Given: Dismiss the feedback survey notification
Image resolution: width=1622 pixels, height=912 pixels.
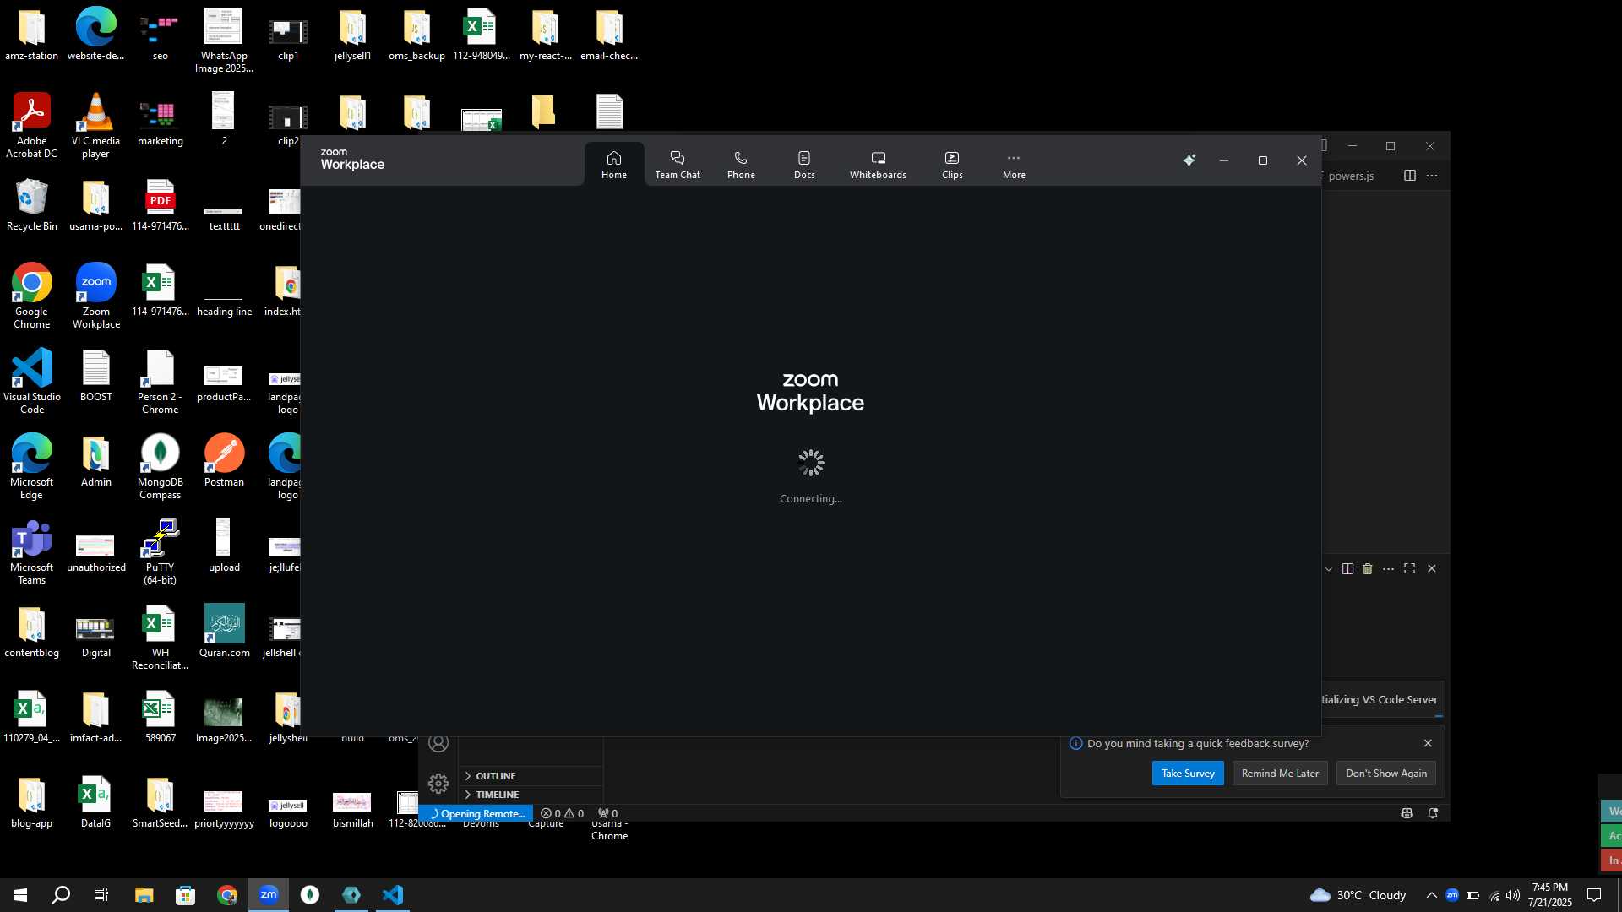Looking at the screenshot, I should [x=1428, y=743].
